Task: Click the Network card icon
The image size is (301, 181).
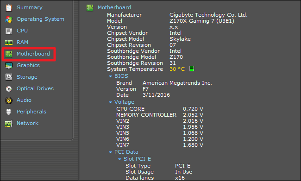Action: [9, 124]
